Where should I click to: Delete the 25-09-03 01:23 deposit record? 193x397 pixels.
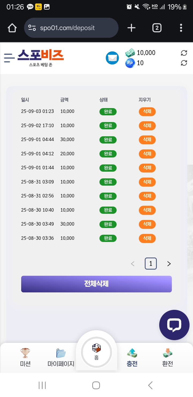(147, 112)
